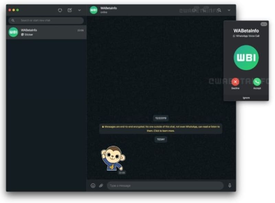
Task: Record a voice message with microphone
Action: pos(230,186)
